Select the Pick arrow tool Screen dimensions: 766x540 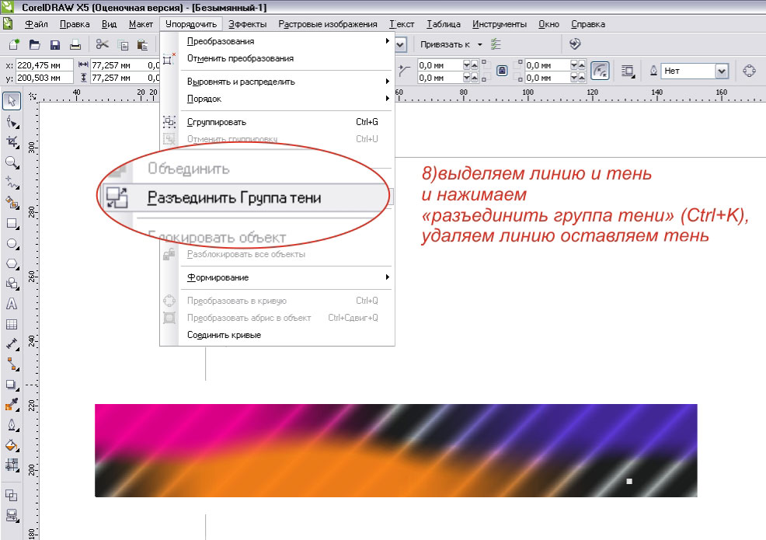pos(12,101)
